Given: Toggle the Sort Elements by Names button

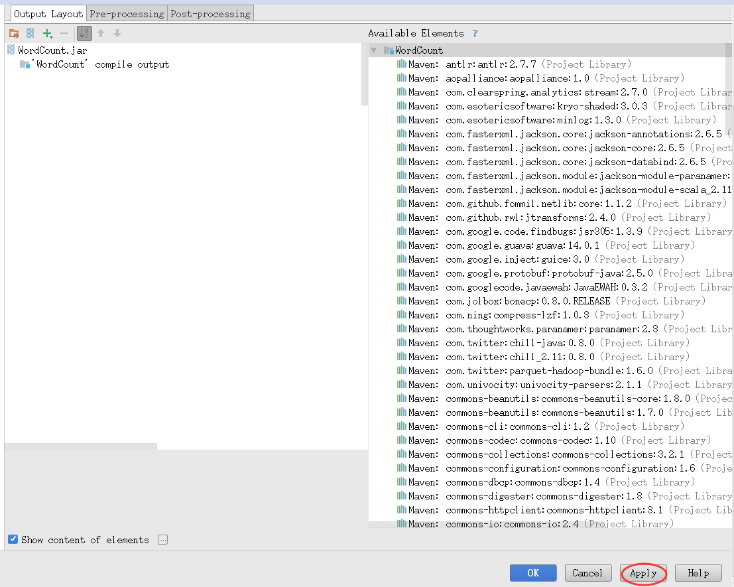Looking at the screenshot, I should click(84, 33).
